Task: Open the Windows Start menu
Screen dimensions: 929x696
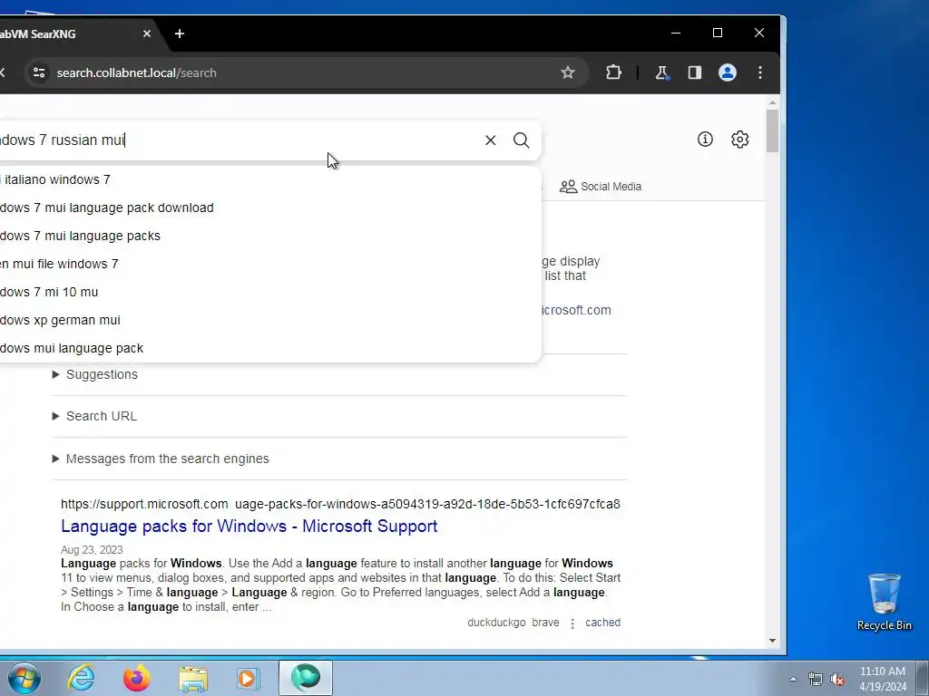Action: click(24, 678)
